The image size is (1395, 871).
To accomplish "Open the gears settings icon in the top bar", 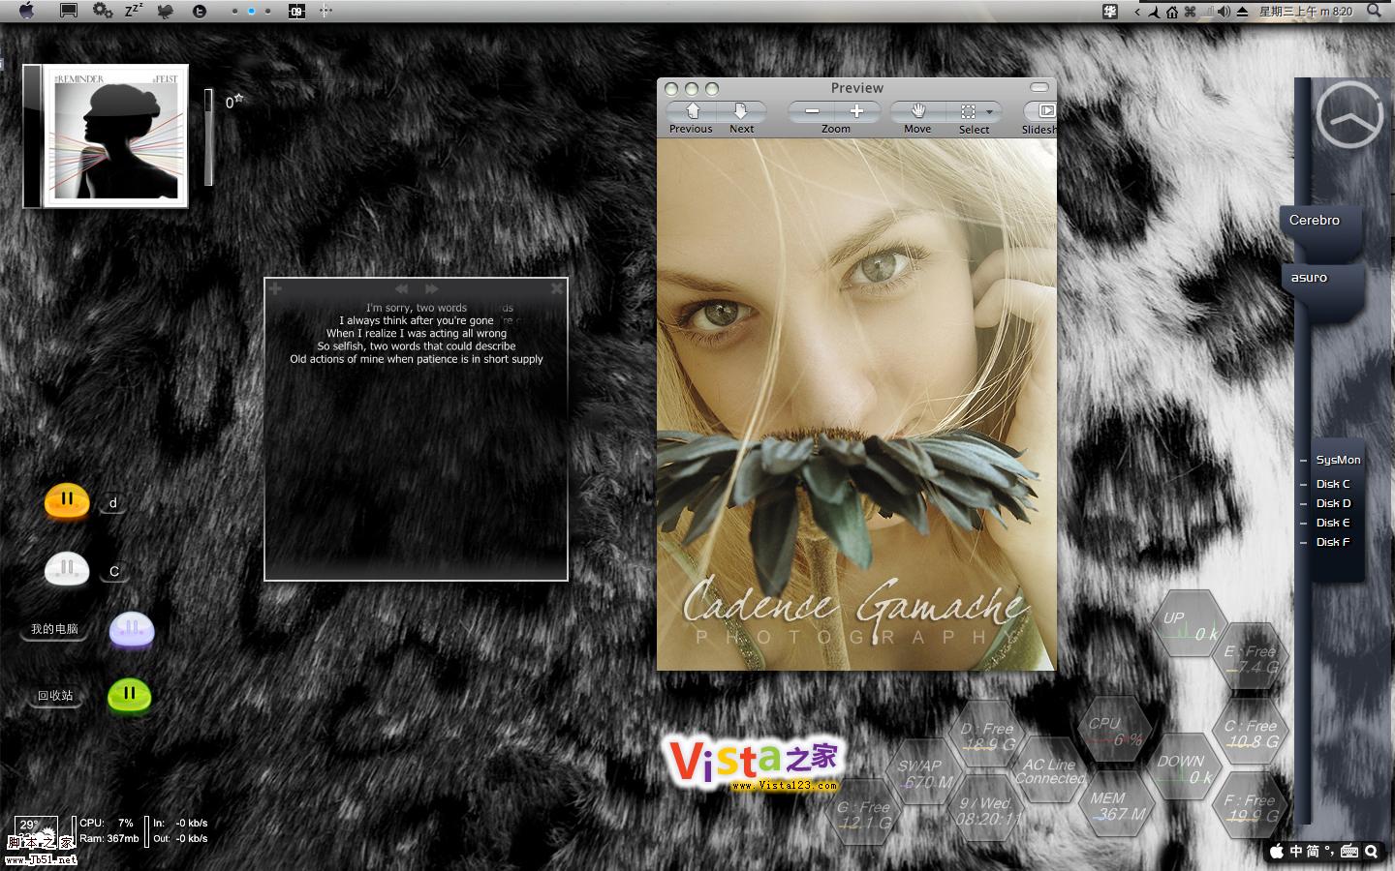I will point(102,11).
